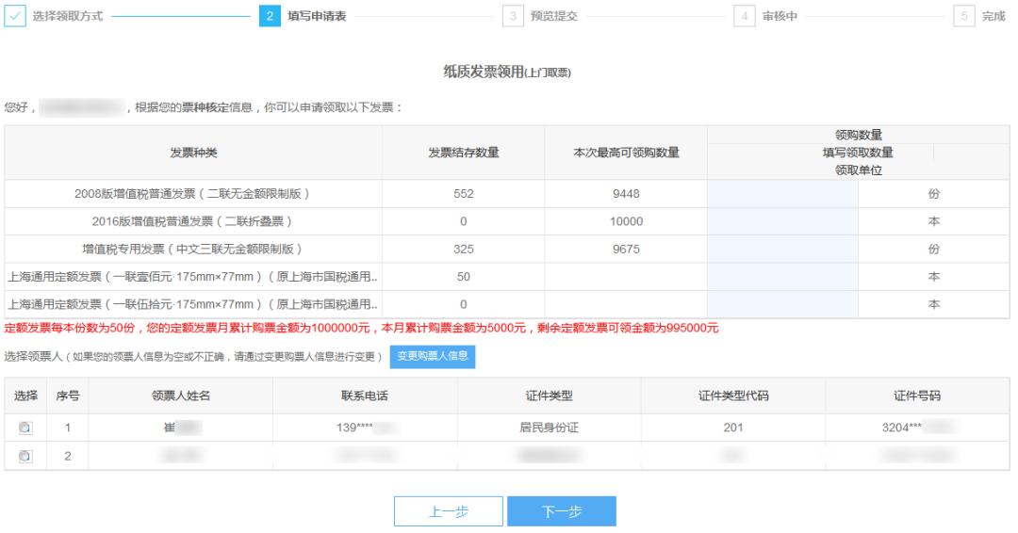
Task: Enter quantity for 上海通用定额发票 一联壹佰元
Action: pyautogui.click(x=782, y=277)
